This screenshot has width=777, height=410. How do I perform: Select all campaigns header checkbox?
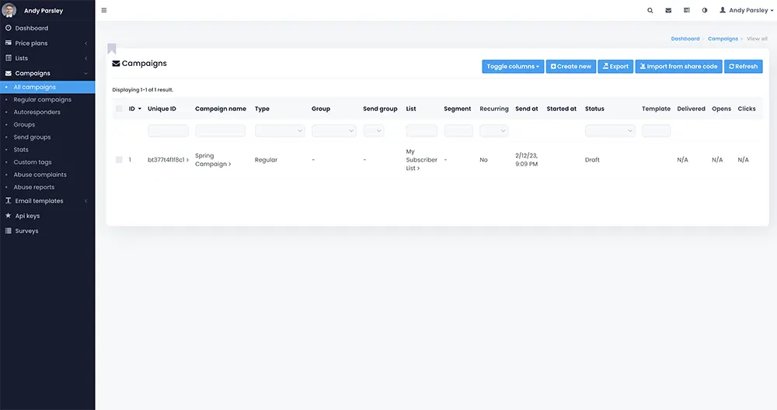point(119,109)
